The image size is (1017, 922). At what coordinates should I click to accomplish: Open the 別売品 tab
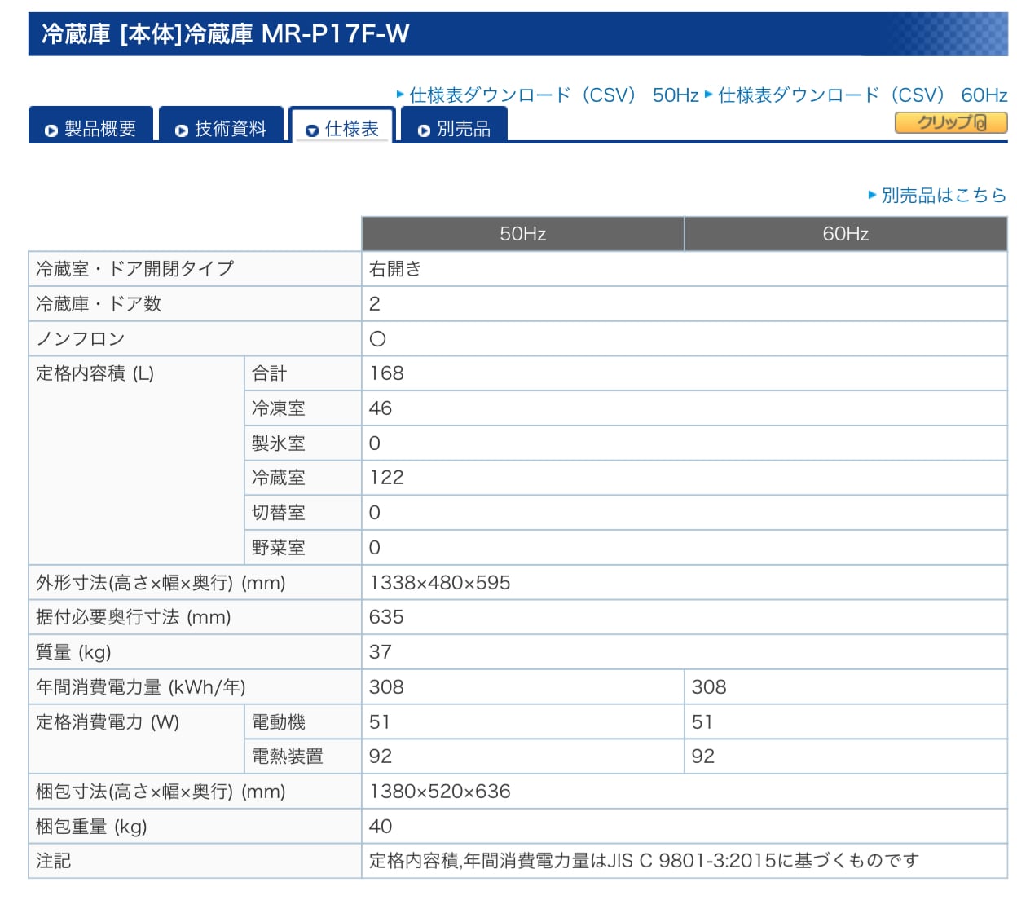coord(454,125)
